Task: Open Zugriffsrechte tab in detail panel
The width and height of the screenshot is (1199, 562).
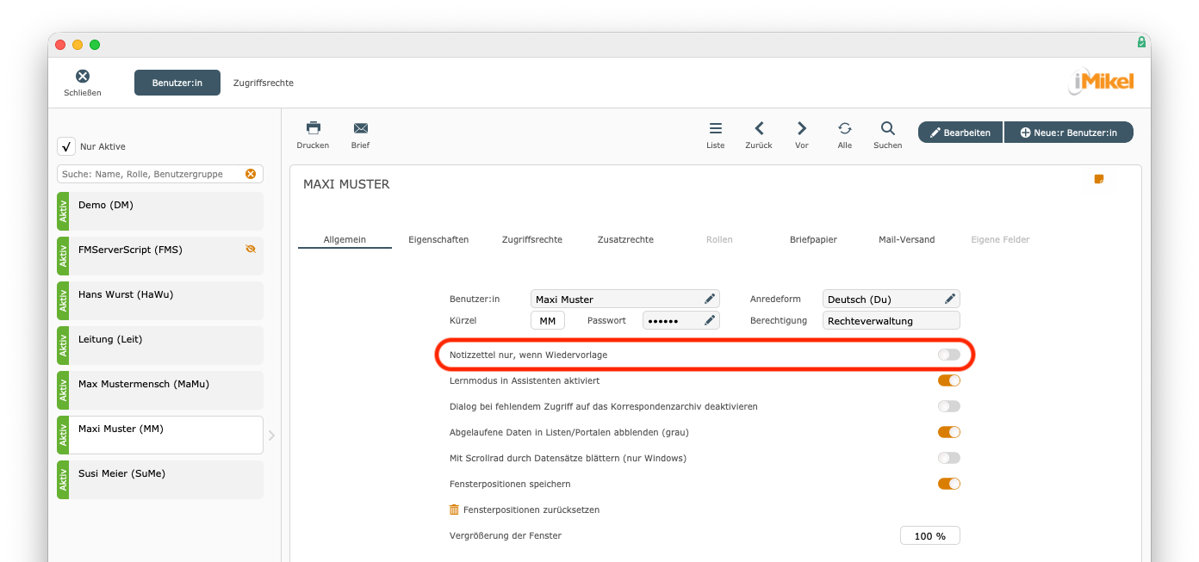Action: tap(532, 239)
